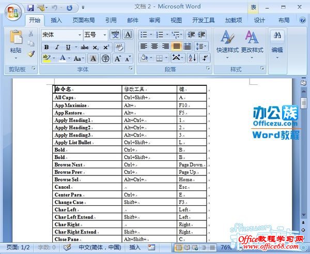Viewport: 310px width, 254px height.
Task: Switch to draft view
Action: [x=212, y=247]
